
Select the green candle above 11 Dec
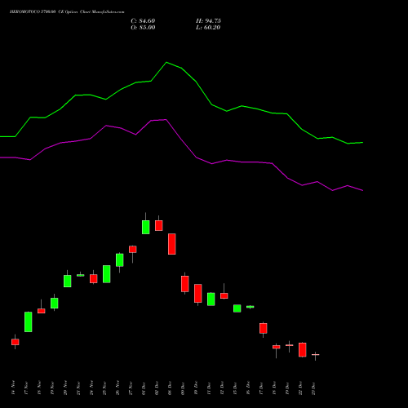[211, 299]
